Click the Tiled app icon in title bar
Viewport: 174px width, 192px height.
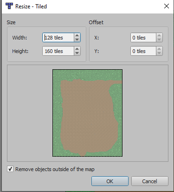coord(9,6)
